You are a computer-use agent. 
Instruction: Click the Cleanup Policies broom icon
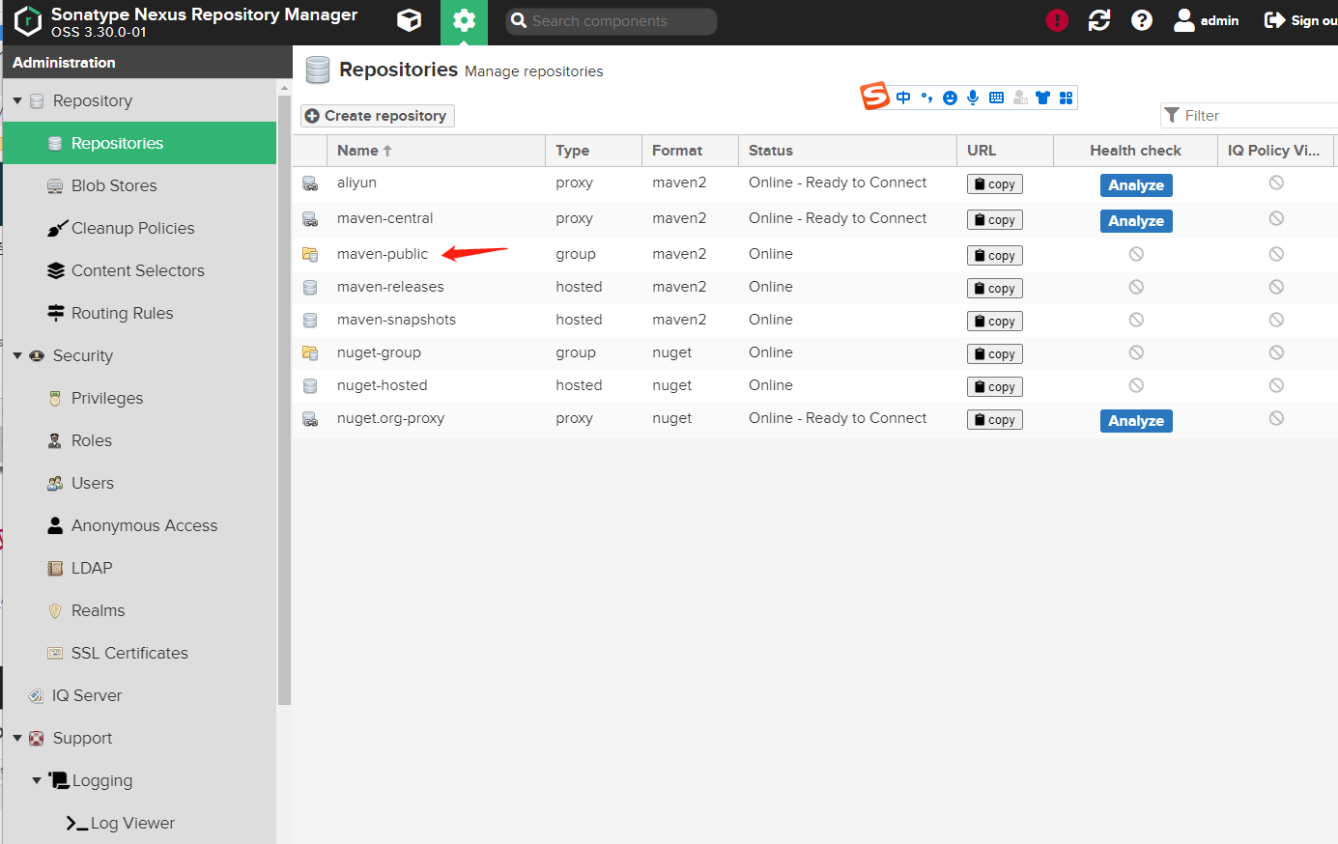point(57,228)
